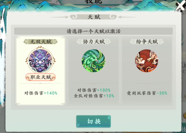
Task: Click the 对怪伤害+100% description line
Action: pos(94,90)
